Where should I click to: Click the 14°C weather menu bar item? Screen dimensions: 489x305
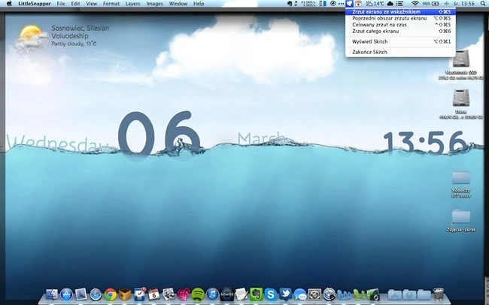click(375, 4)
